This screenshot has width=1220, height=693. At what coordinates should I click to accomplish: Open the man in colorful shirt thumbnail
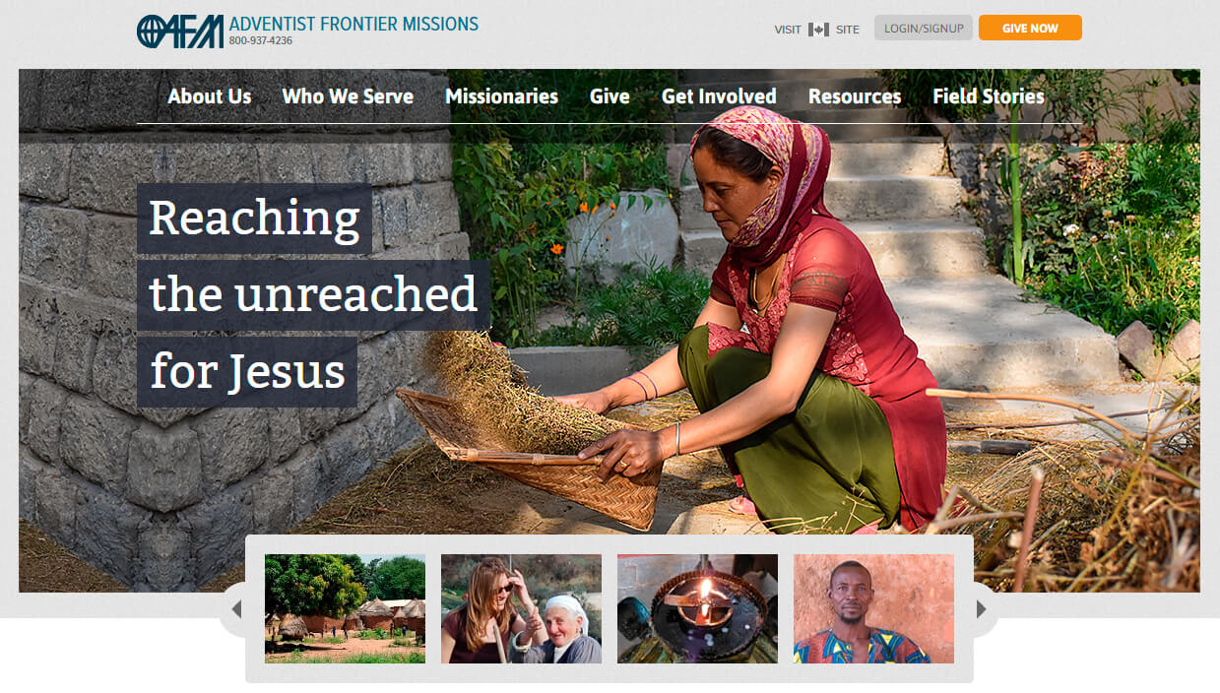coord(873,608)
